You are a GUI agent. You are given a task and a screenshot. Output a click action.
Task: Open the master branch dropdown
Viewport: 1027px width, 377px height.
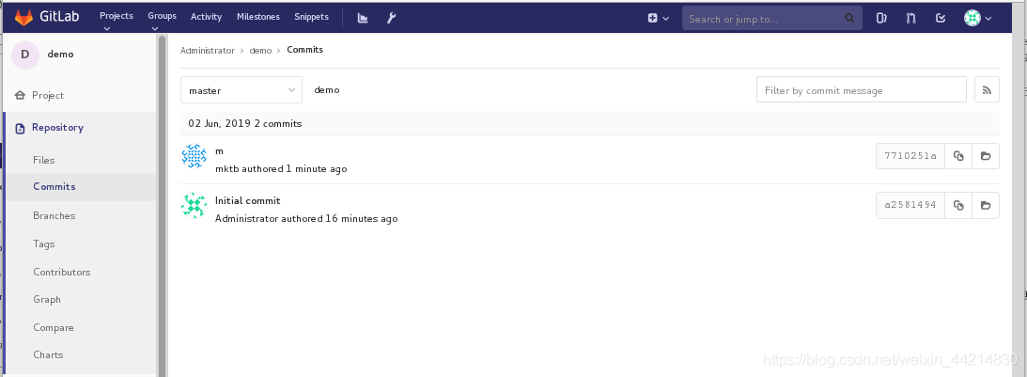pos(241,90)
